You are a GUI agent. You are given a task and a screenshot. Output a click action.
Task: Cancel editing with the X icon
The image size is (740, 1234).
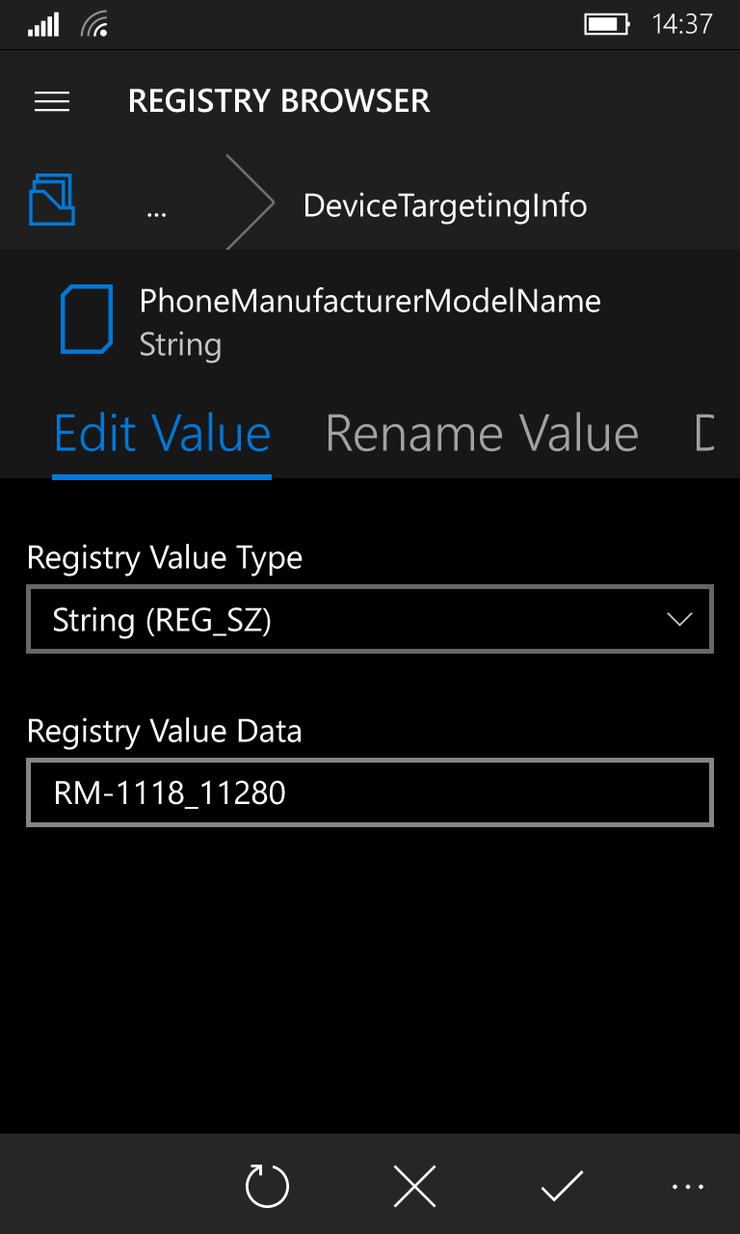coord(415,1186)
